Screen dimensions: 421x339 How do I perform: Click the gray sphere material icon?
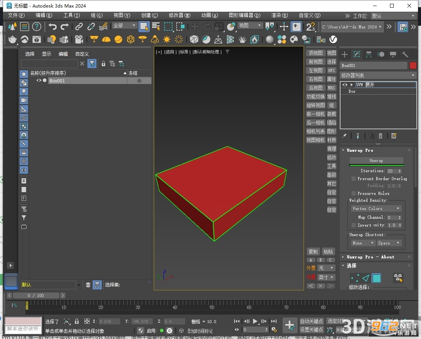pos(269,39)
